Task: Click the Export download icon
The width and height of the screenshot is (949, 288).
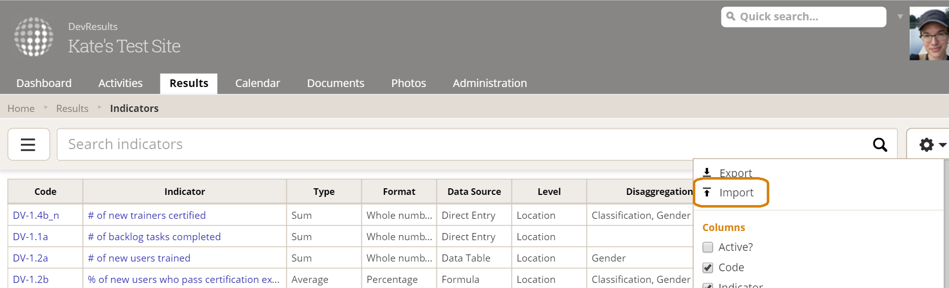Action: [x=707, y=172]
